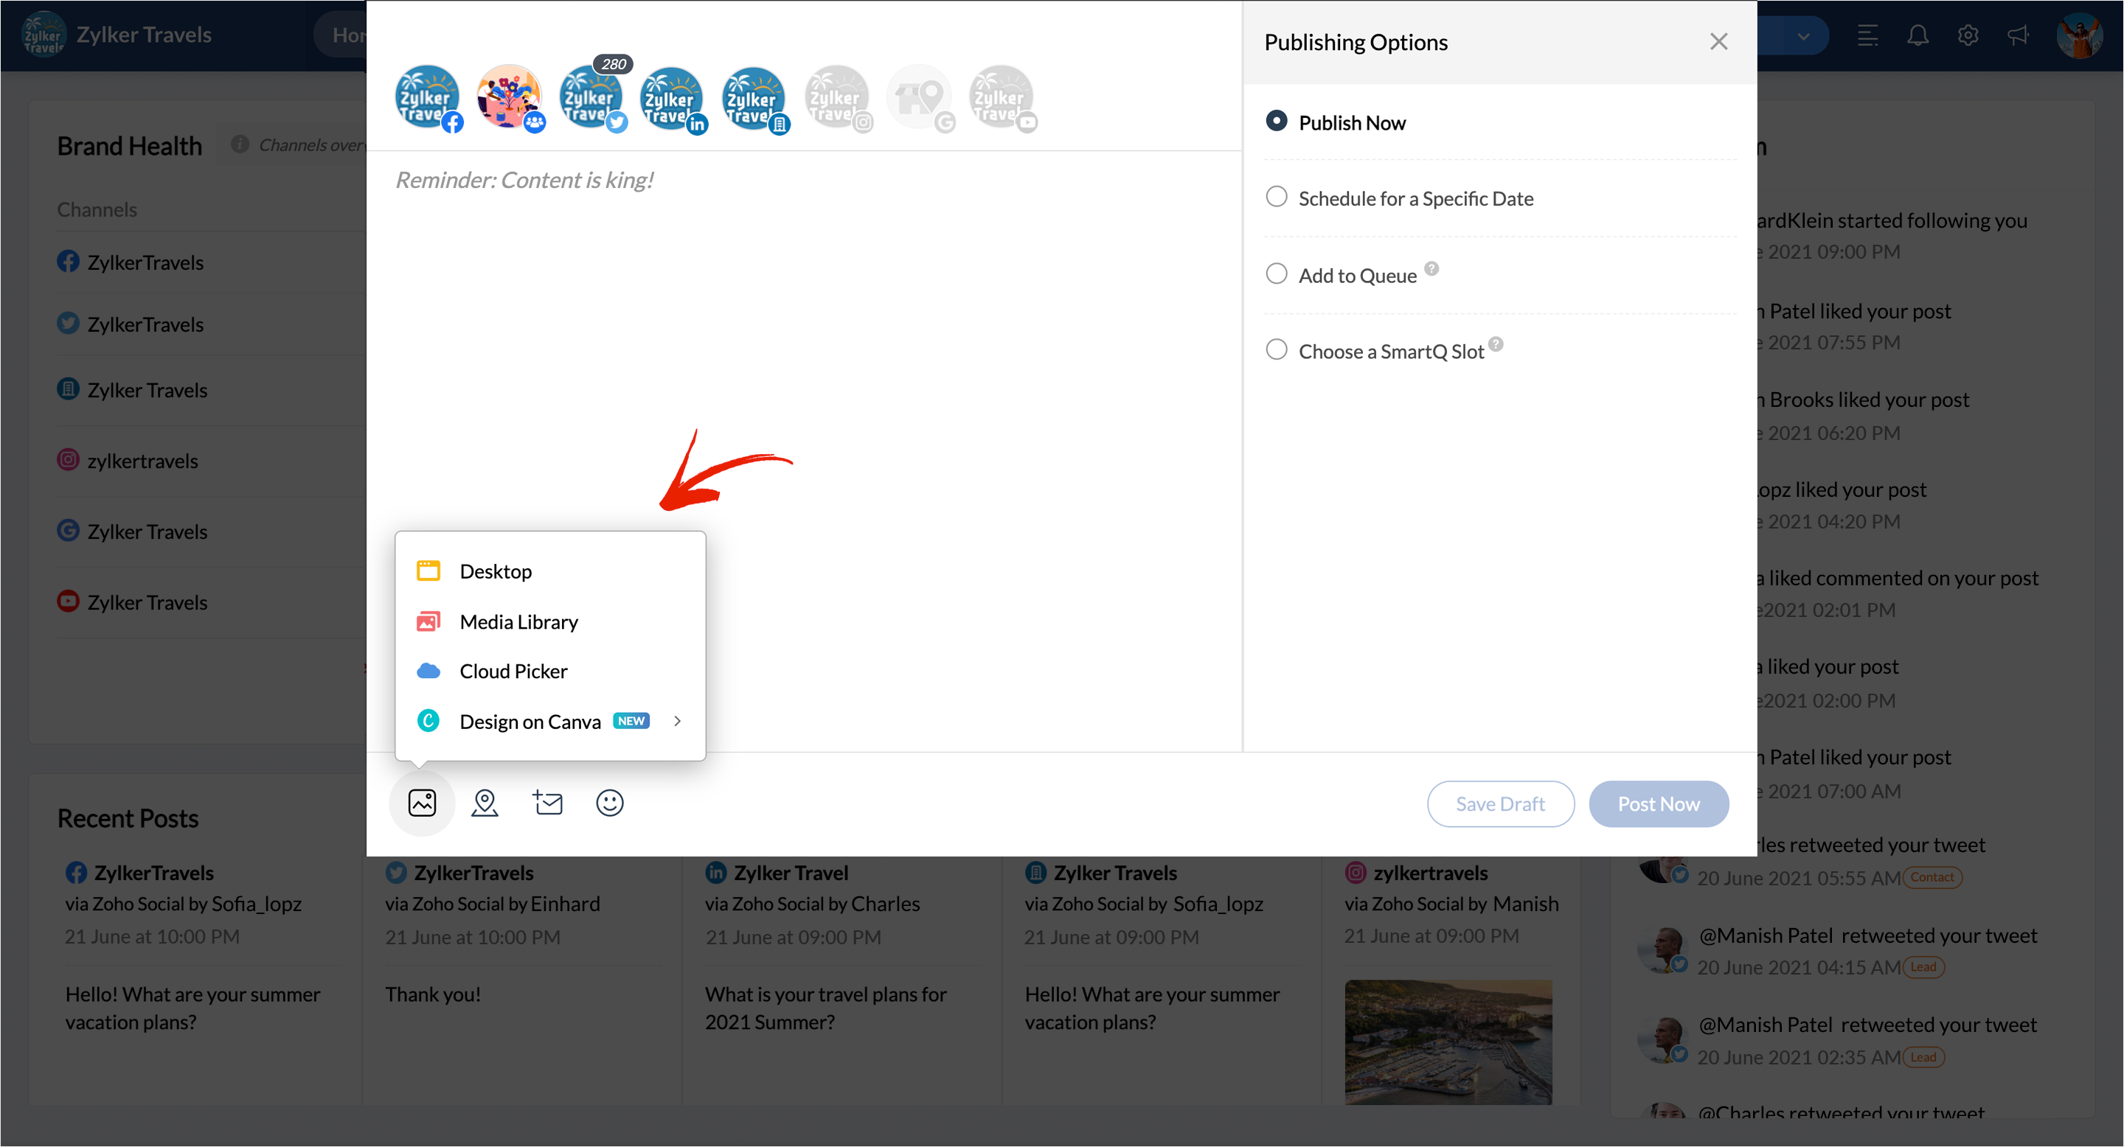Screen dimensions: 2124x1147
Task: Enable the greyed-out Instagram channel avatar
Action: coord(836,97)
